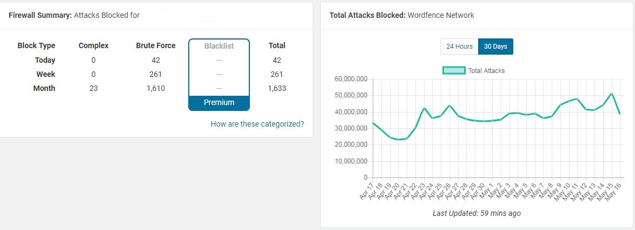Switch chart to 24 Hours view
The height and width of the screenshot is (230, 635).
point(459,47)
